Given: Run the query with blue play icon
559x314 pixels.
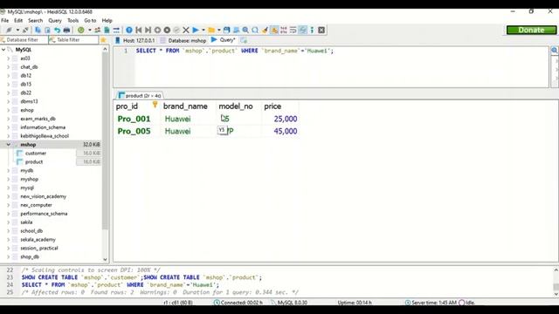Looking at the screenshot, I should (x=196, y=31).
